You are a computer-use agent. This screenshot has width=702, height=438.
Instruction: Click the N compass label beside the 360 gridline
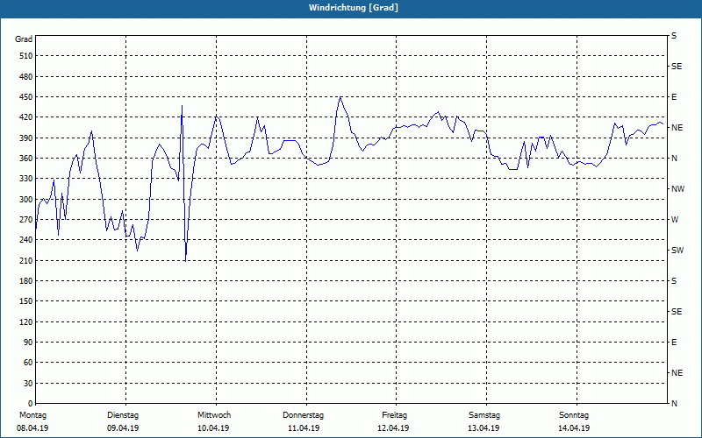[674, 159]
